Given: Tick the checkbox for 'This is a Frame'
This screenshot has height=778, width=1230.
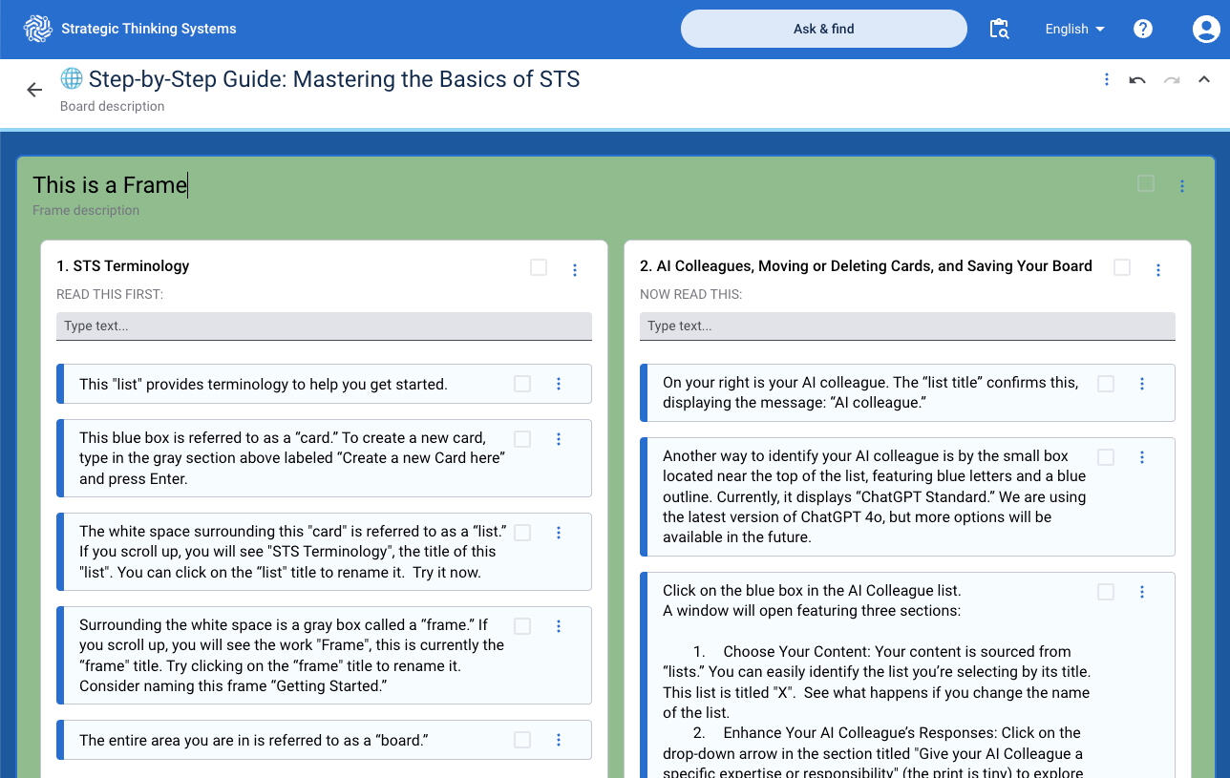Looking at the screenshot, I should pos(1146,183).
